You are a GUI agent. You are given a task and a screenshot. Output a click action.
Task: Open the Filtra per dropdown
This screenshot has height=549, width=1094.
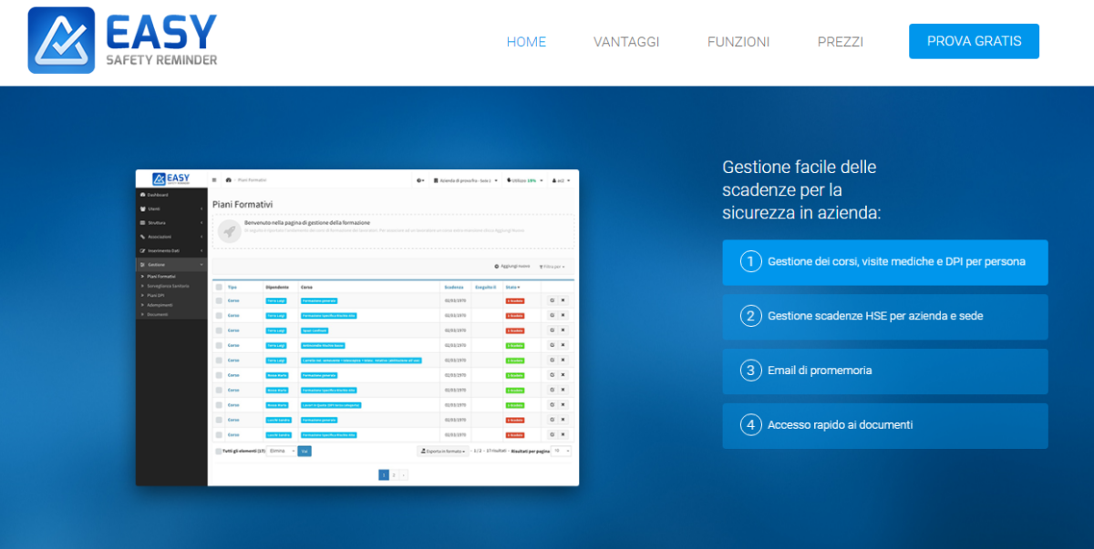tap(552, 267)
